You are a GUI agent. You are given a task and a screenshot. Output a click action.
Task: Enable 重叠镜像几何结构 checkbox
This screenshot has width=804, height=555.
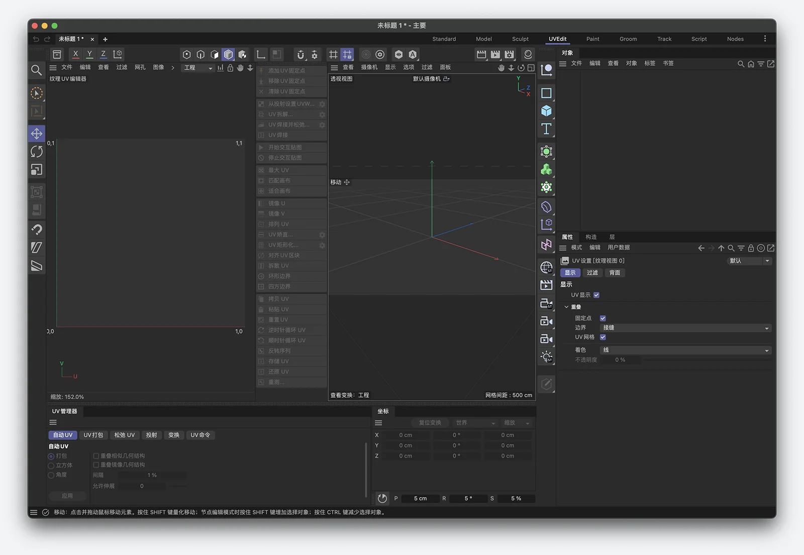tap(96, 465)
